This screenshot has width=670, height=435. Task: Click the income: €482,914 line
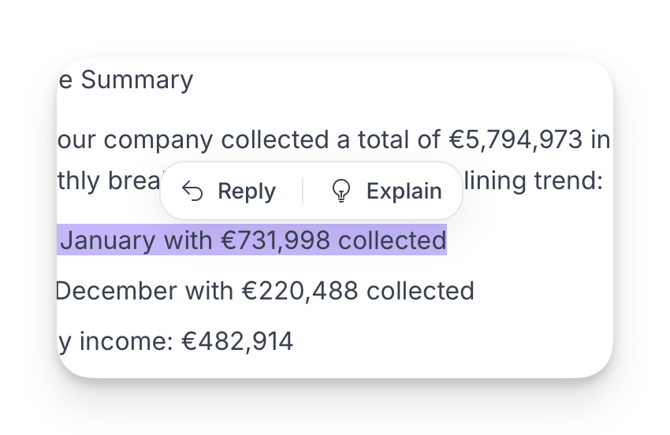175,341
